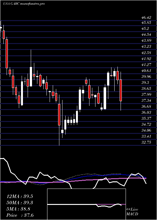The height and width of the screenshot is (220, 157).
Task: Click inside the MACD inset panel
Action: [86, 204]
